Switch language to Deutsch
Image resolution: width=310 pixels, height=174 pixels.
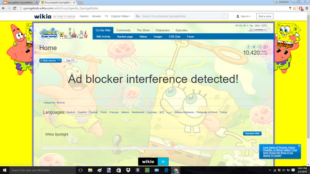point(71,112)
